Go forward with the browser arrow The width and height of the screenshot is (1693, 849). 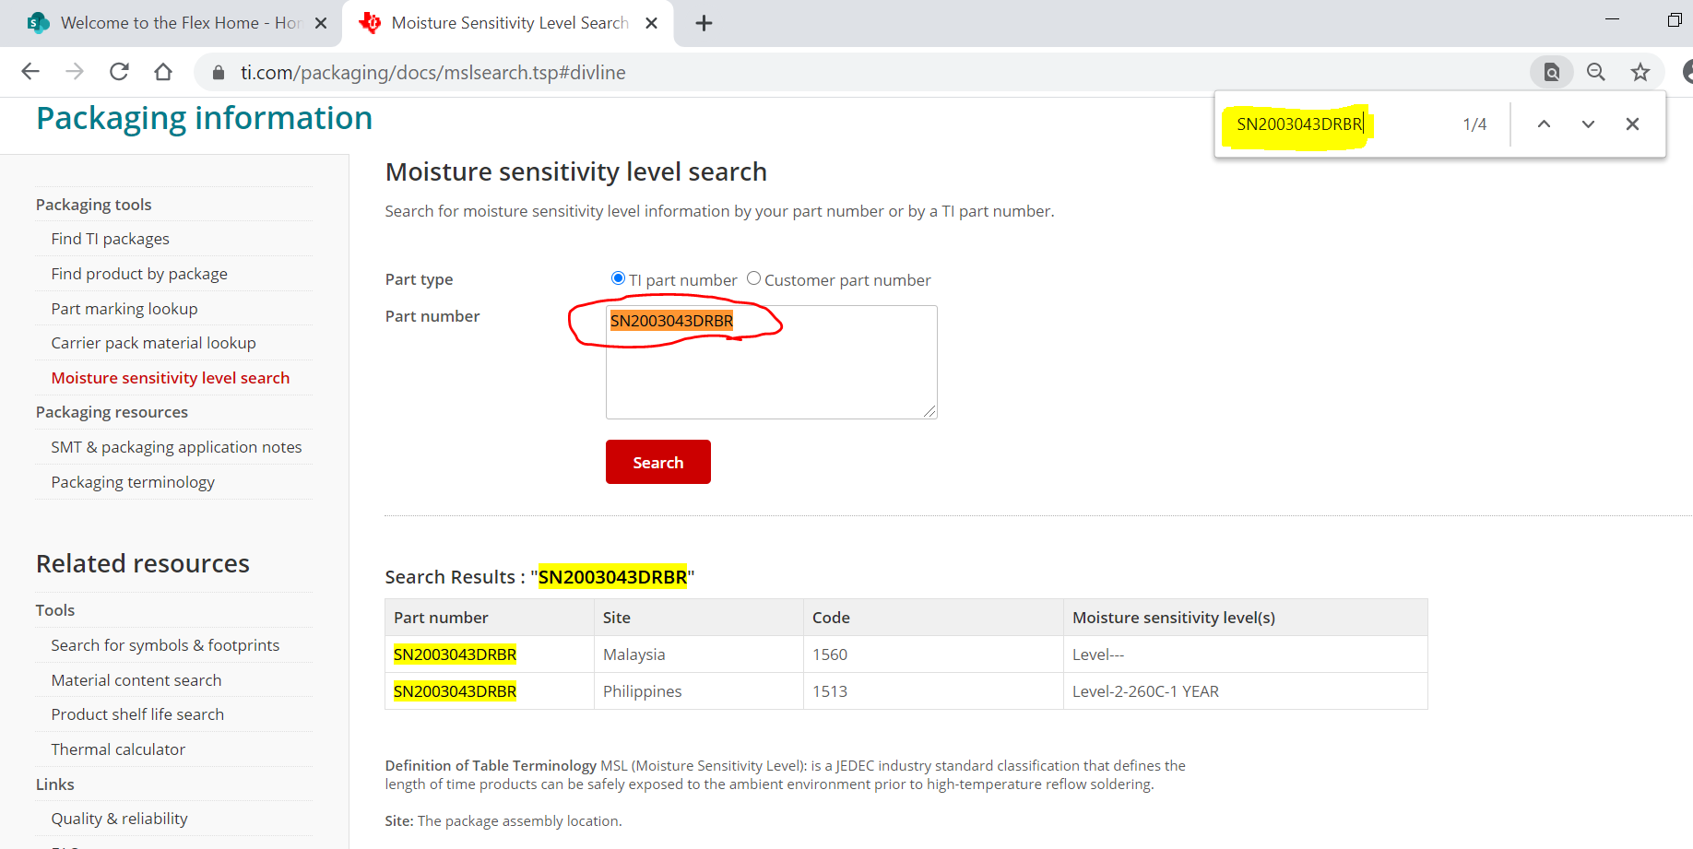point(75,72)
